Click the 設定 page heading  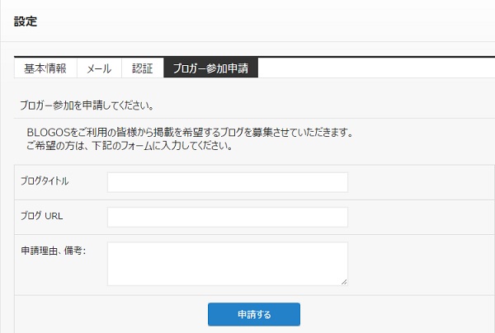[x=26, y=21]
